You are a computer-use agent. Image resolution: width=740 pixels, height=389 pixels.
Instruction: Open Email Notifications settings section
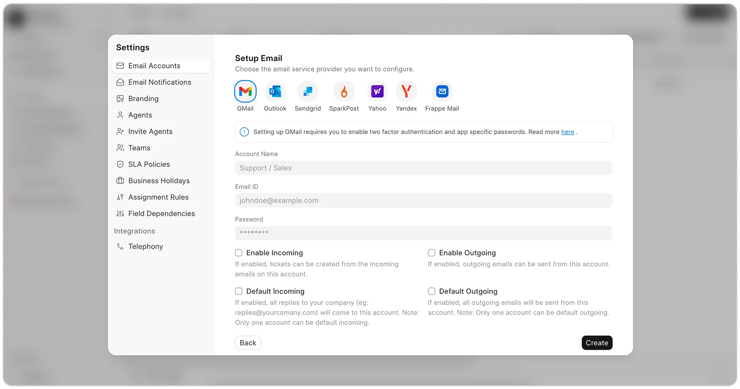point(159,82)
